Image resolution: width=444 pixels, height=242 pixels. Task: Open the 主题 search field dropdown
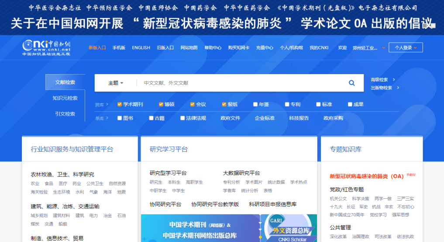click(116, 83)
